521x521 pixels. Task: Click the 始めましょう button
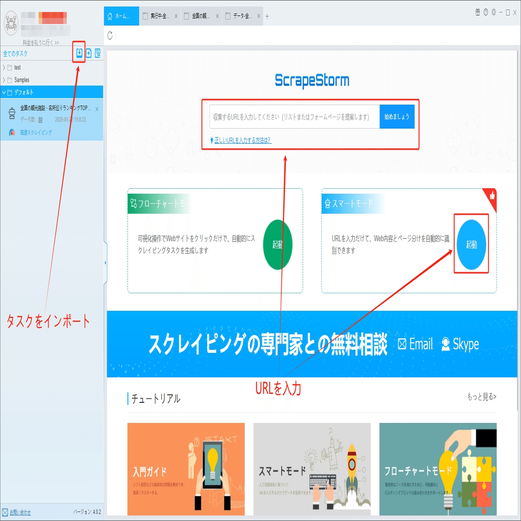[x=397, y=117]
